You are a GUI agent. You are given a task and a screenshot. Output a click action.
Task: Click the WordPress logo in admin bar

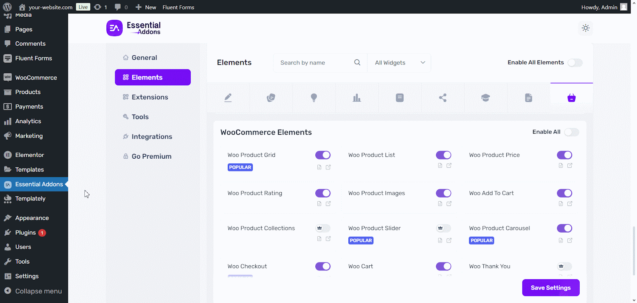coord(7,7)
